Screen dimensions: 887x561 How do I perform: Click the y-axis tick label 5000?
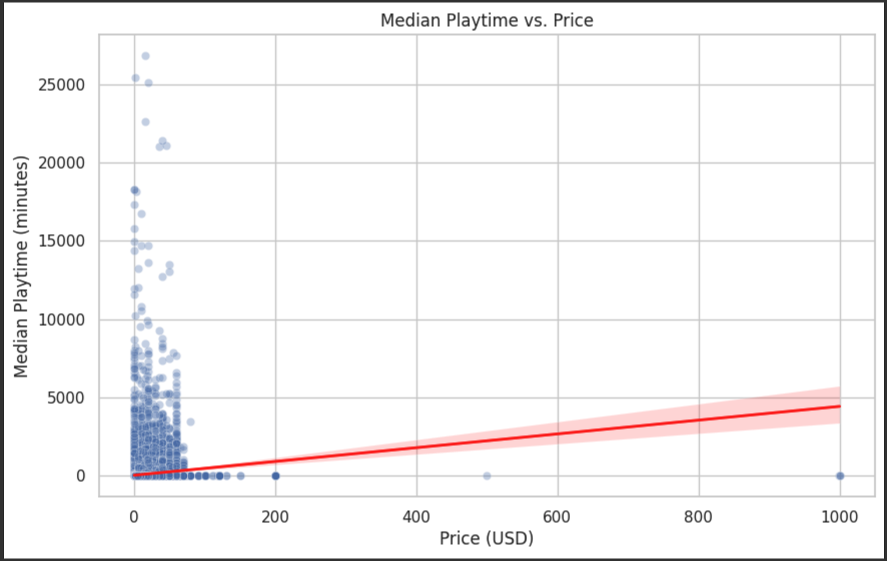(66, 398)
